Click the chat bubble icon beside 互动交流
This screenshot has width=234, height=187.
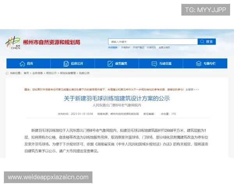pyautogui.click(x=154, y=64)
